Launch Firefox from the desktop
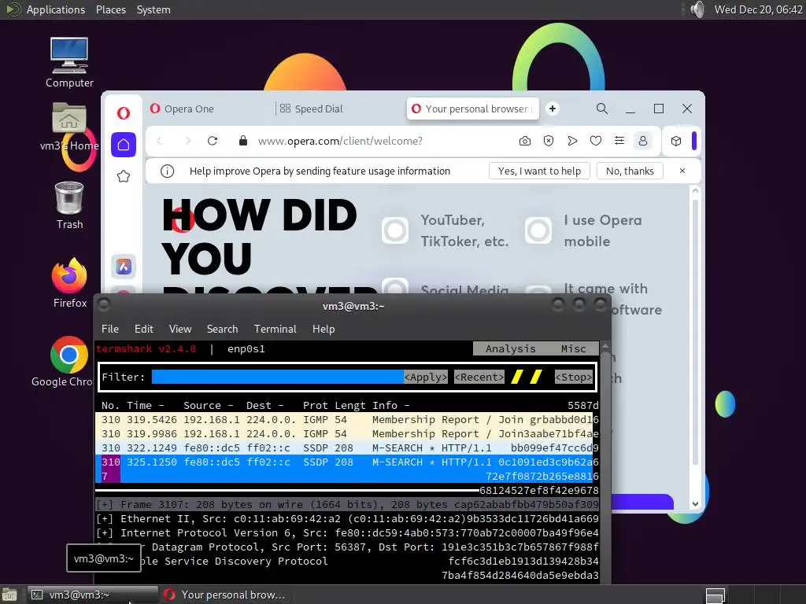The height and width of the screenshot is (604, 806). 69,283
